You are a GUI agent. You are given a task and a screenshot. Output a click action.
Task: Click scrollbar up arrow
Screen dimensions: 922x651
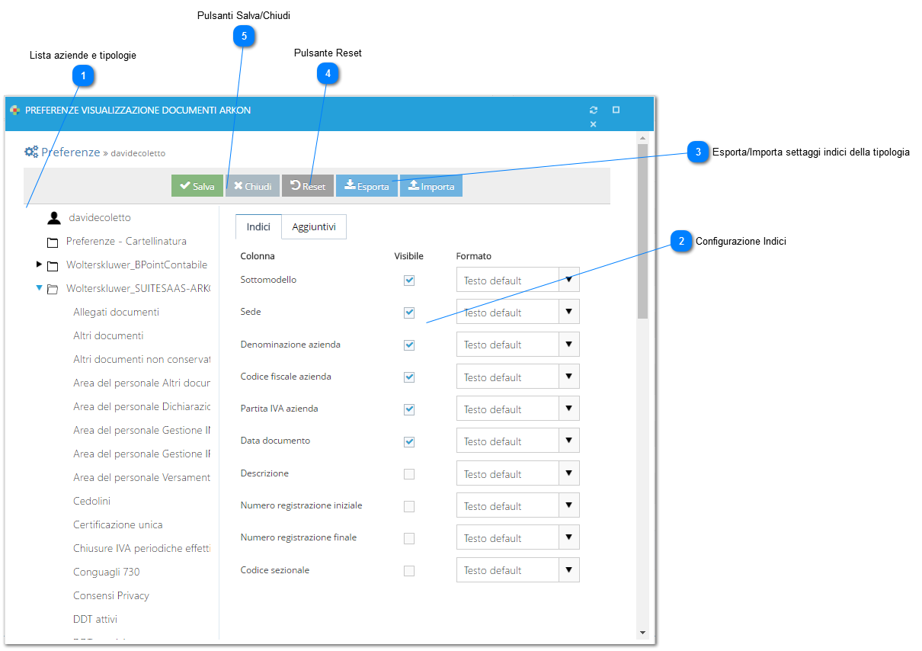[x=642, y=137]
